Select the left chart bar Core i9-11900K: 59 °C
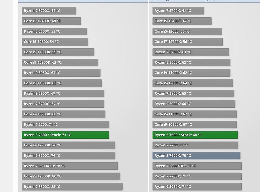Image resolution: width=260 pixels, height=192 pixels. coord(58,52)
